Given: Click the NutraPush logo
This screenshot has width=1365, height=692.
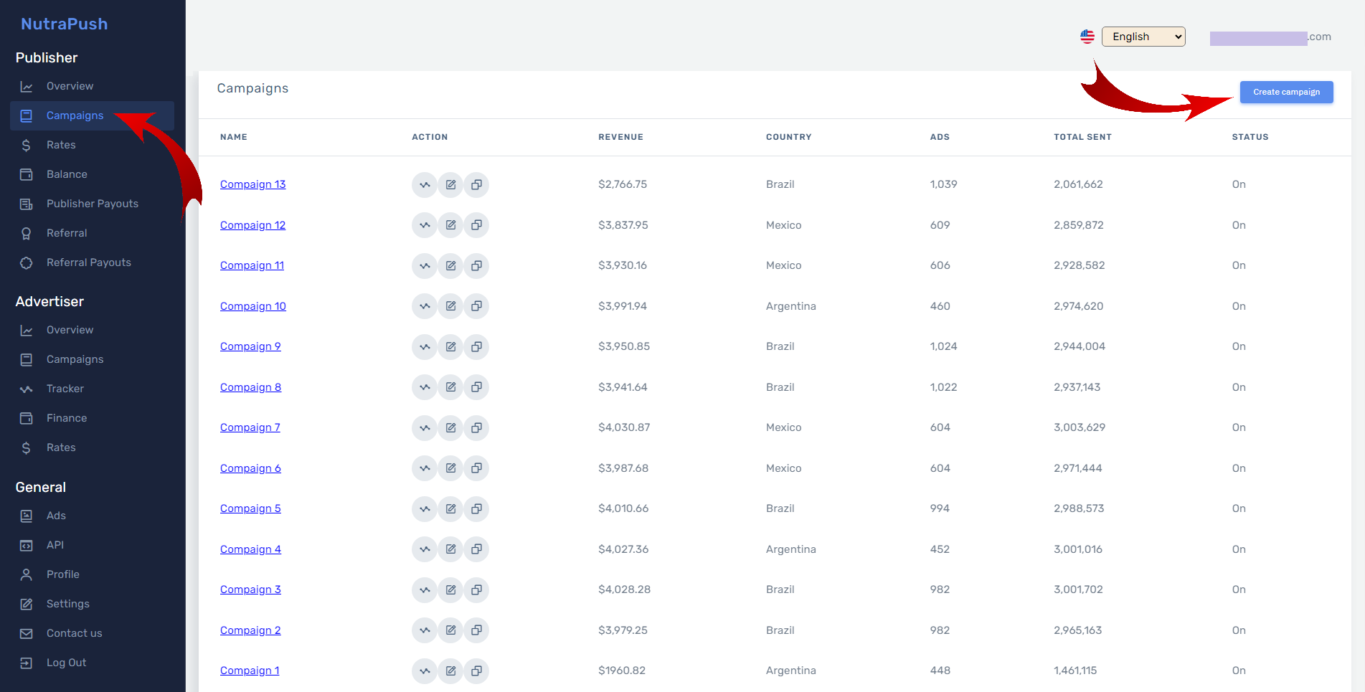Looking at the screenshot, I should tap(64, 24).
